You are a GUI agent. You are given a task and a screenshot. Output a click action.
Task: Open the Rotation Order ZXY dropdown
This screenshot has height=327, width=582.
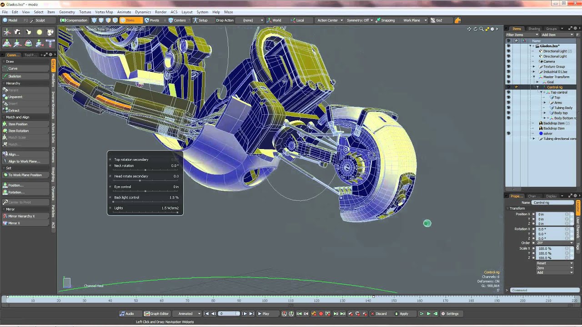point(555,243)
